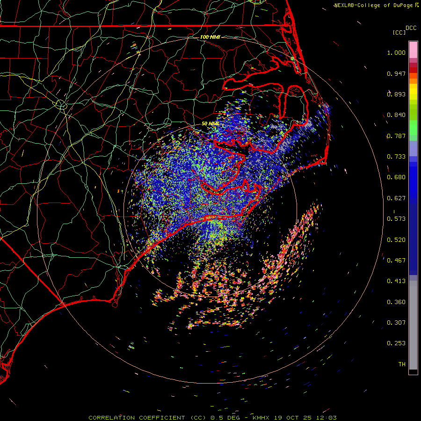
Task: Select the 0.307 legend value
Action: [396, 323]
